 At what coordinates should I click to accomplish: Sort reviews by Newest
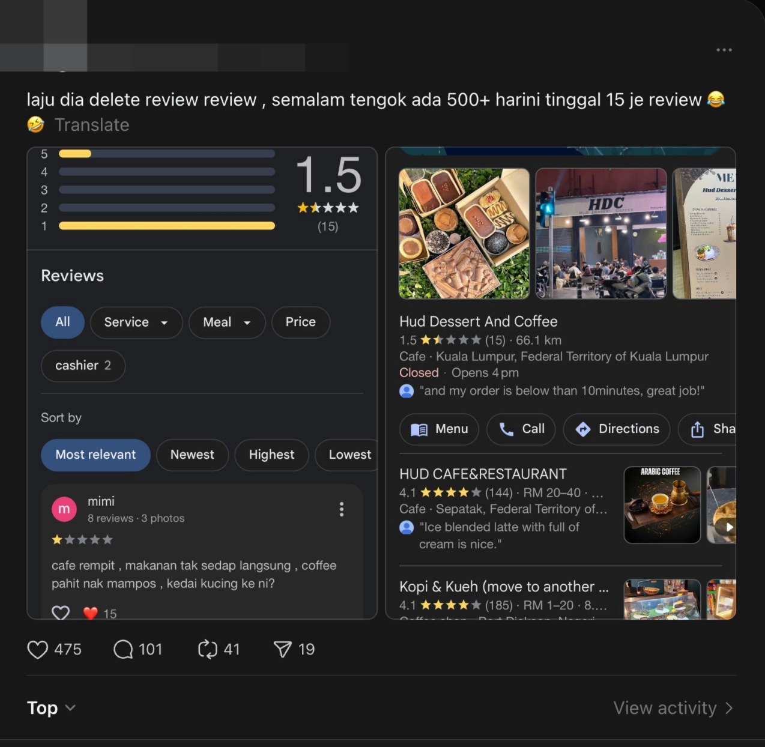tap(192, 455)
